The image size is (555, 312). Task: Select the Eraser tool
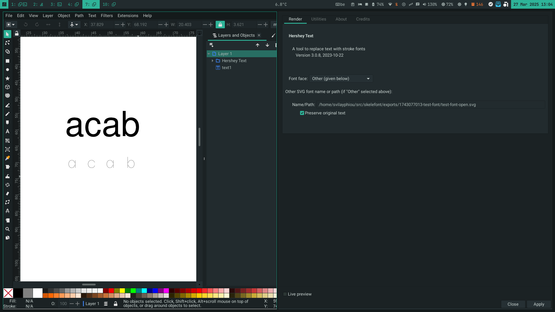[x=8, y=194]
